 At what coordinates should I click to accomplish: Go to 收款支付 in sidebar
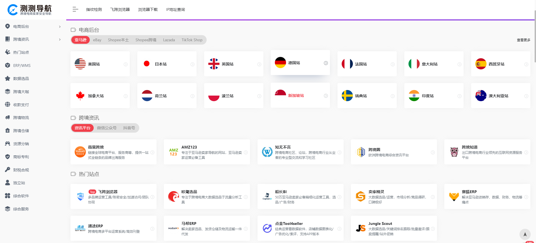(21, 105)
